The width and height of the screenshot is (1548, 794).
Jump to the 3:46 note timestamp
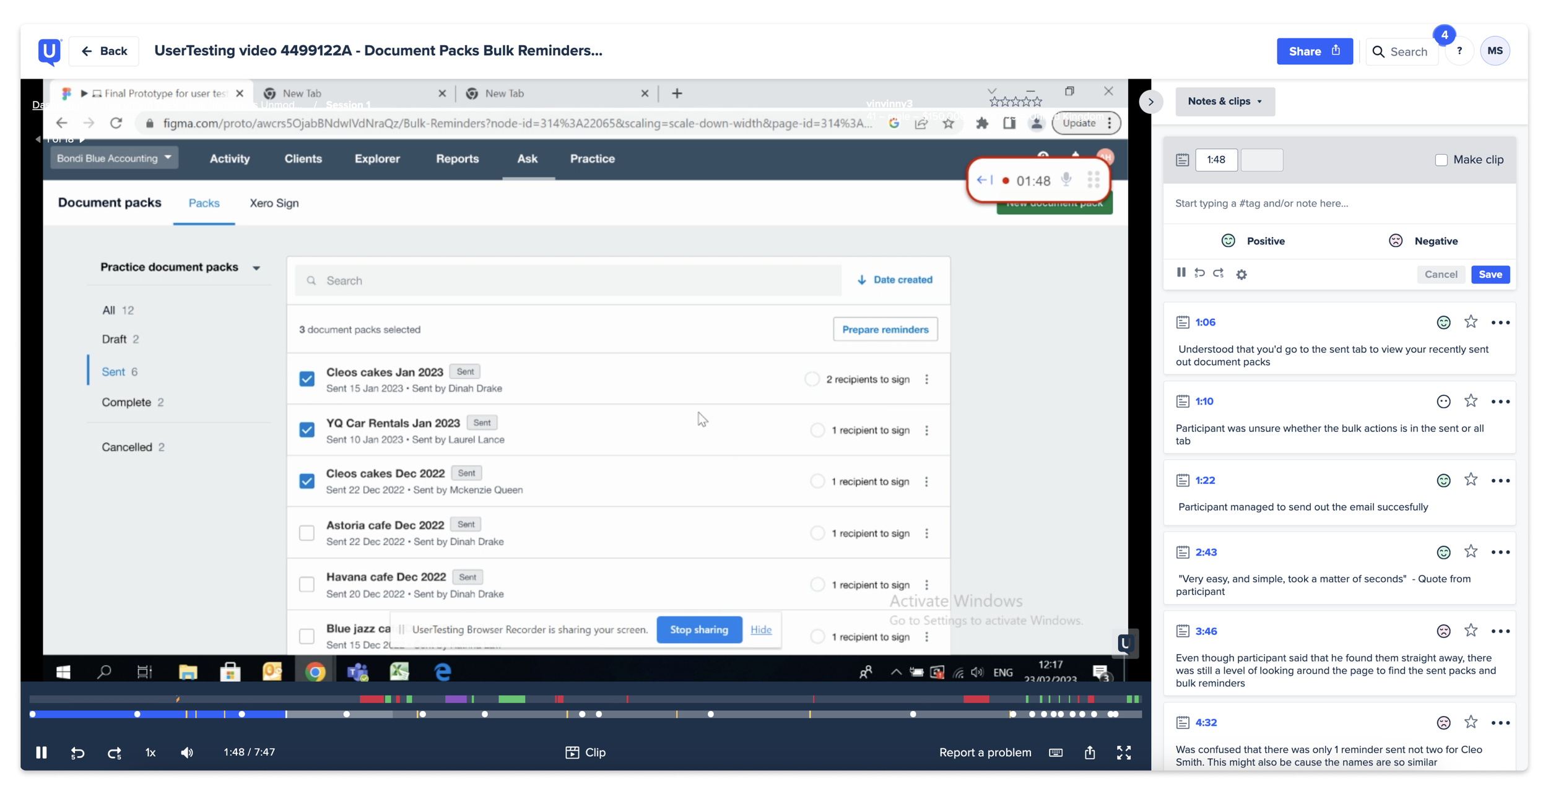tap(1206, 631)
